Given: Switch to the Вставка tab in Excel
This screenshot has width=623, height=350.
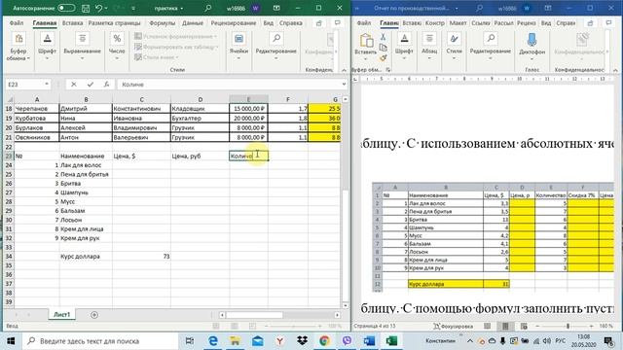Looking at the screenshot, I should coord(72,23).
